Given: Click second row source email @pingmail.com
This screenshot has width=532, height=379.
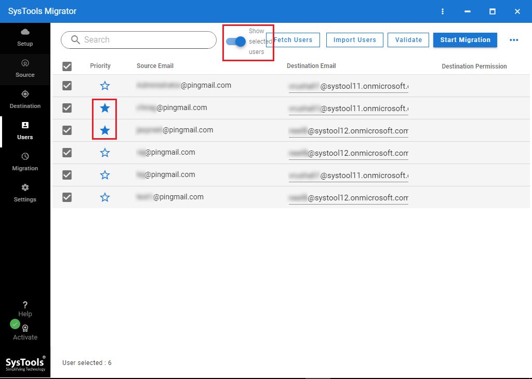Looking at the screenshot, I should [x=171, y=108].
